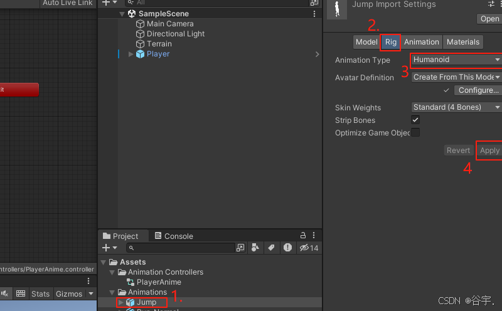Viewport: 502px width, 311px height.
Task: Lock the Project panel with padlock icon
Action: [x=303, y=236]
